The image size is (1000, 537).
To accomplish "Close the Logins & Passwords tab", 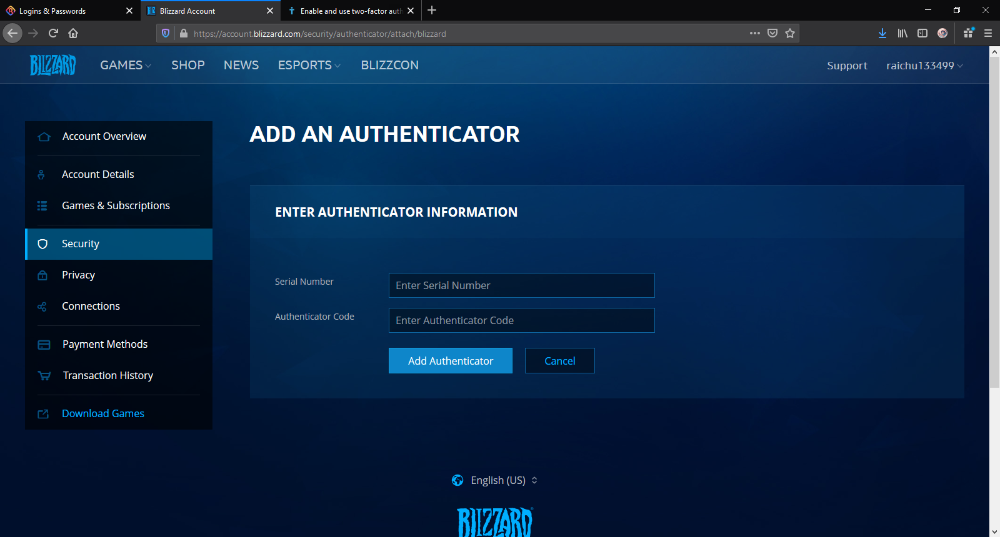I will coord(129,11).
